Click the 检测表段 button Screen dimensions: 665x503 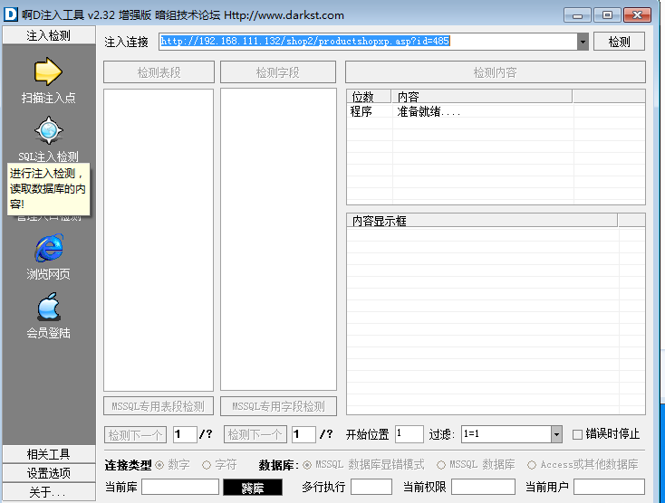[159, 72]
